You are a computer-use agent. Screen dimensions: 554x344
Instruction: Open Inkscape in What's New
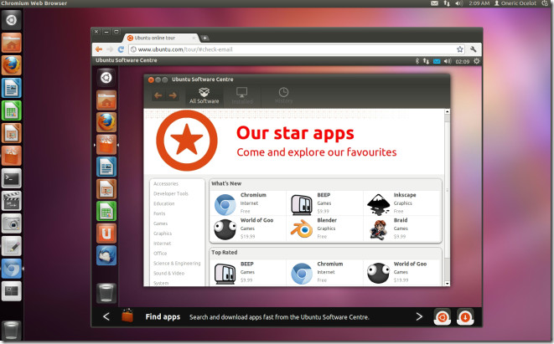coord(402,203)
